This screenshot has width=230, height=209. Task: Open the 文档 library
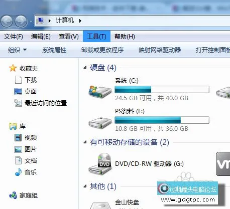(31, 161)
